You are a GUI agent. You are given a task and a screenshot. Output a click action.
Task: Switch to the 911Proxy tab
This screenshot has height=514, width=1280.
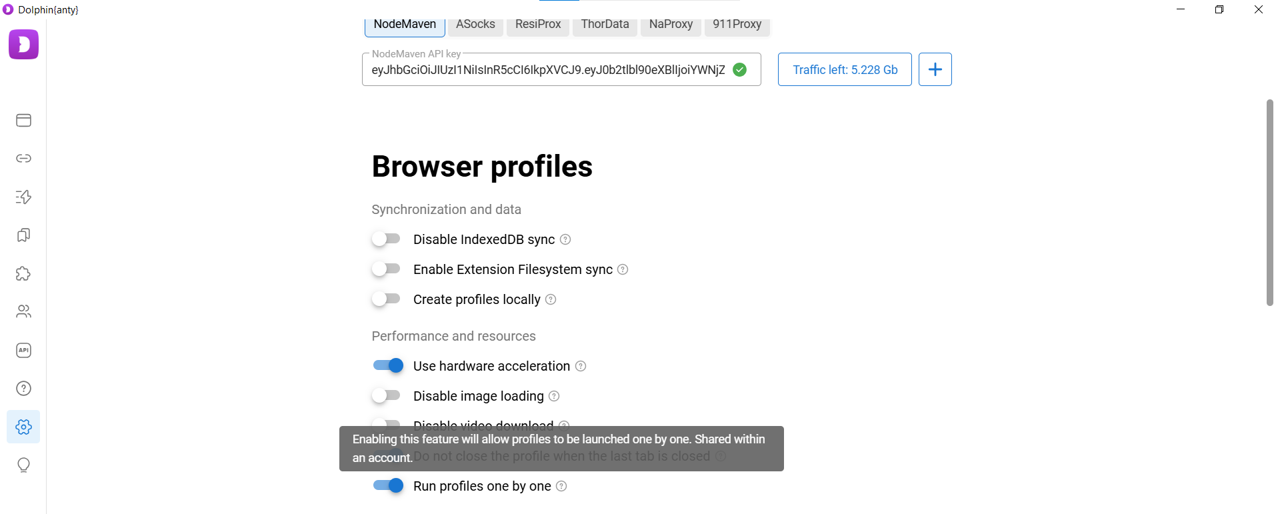tap(737, 25)
